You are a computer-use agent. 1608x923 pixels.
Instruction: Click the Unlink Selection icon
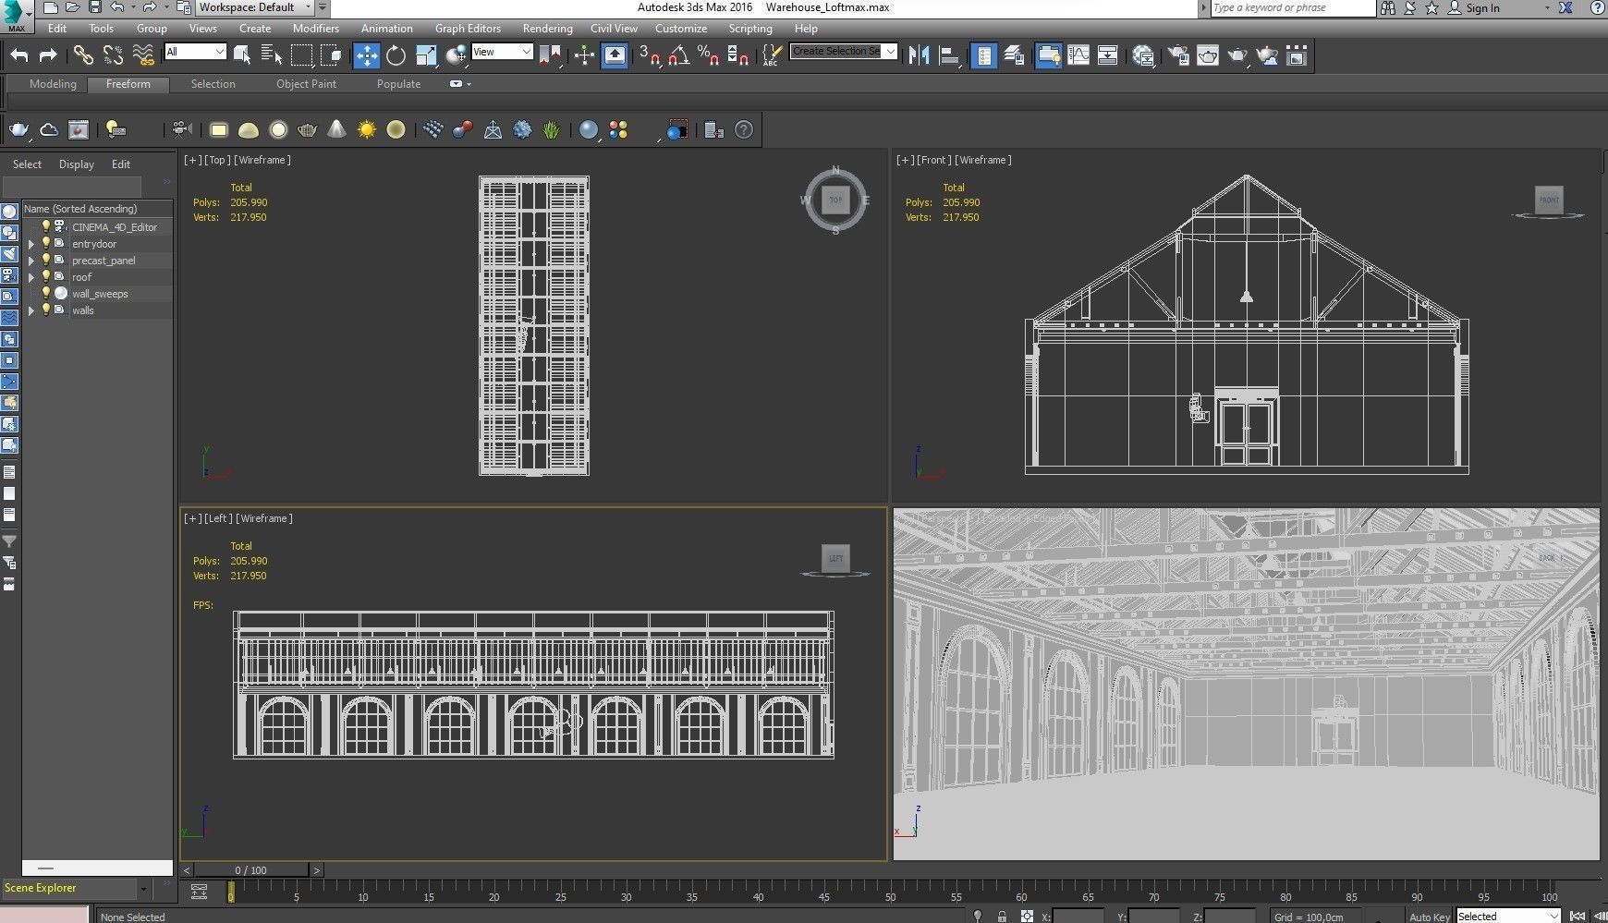pyautogui.click(x=113, y=55)
